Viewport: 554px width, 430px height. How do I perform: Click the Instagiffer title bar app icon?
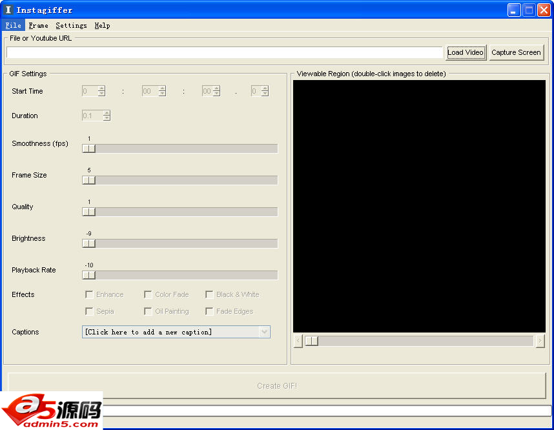[x=8, y=10]
